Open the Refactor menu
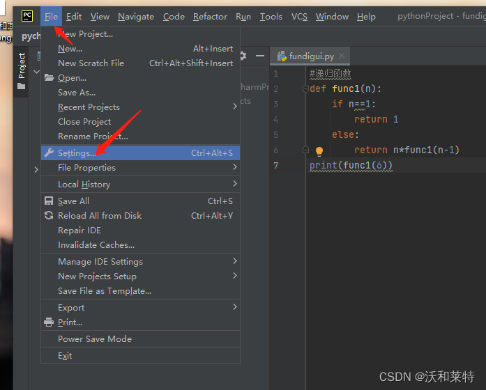 tap(210, 17)
